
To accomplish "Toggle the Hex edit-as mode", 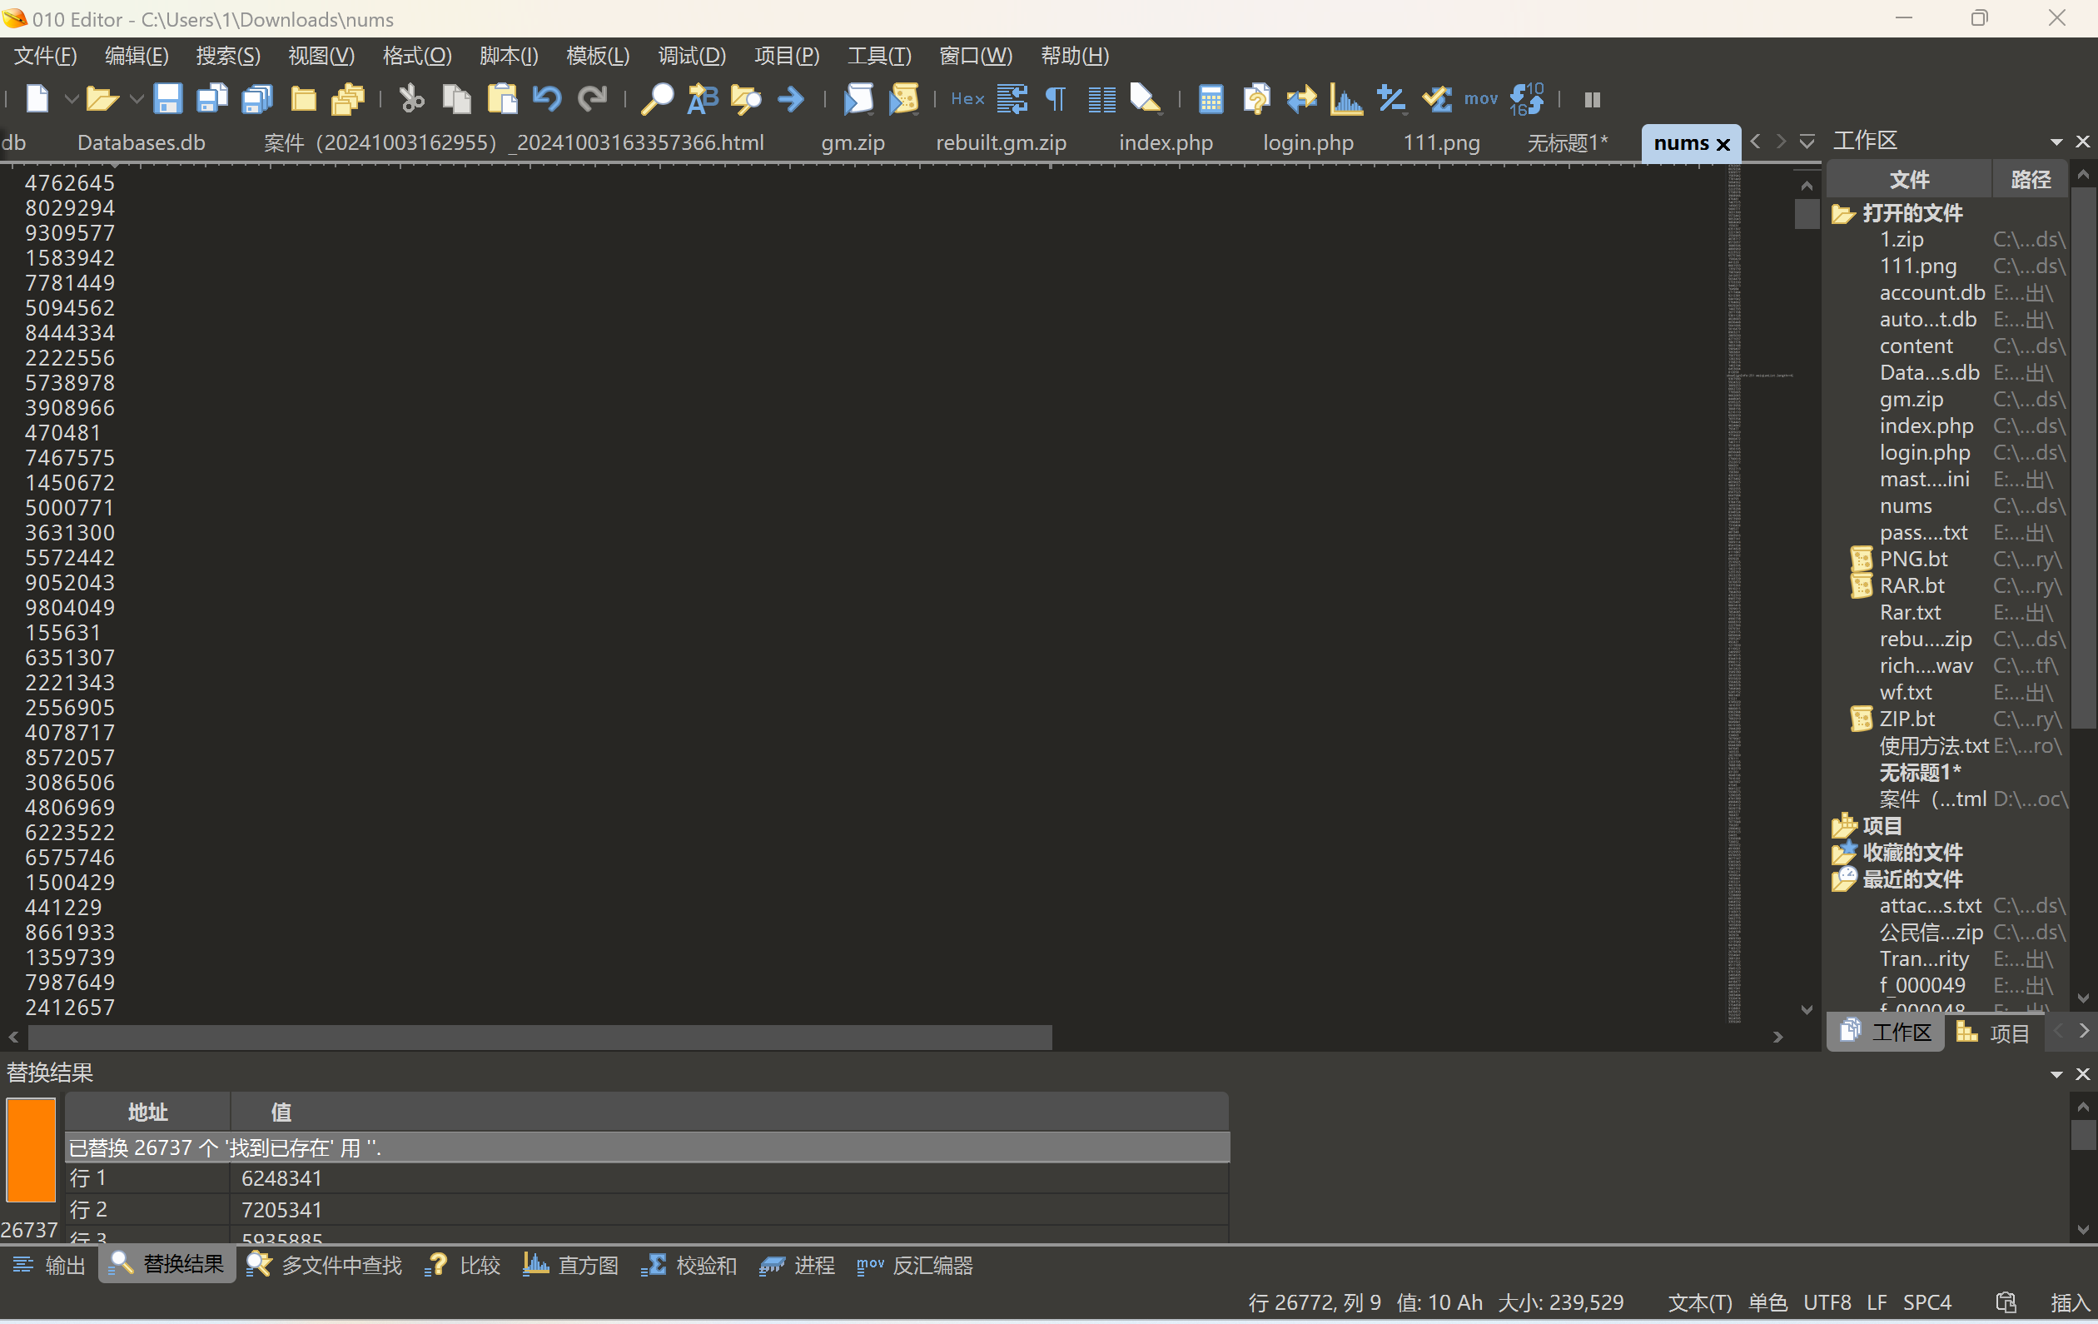I will (x=967, y=99).
